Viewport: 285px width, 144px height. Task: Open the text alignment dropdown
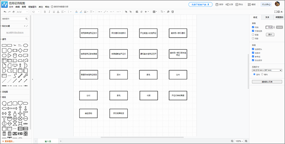[x=63, y=12]
